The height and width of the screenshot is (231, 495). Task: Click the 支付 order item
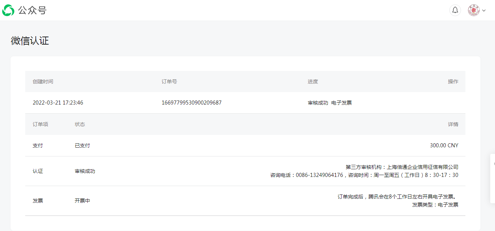38,145
